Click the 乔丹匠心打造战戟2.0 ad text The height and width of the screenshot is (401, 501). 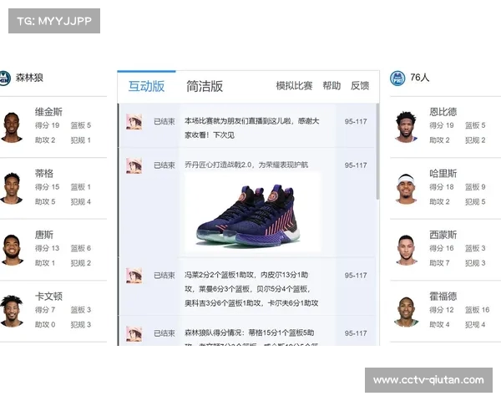[x=246, y=165]
